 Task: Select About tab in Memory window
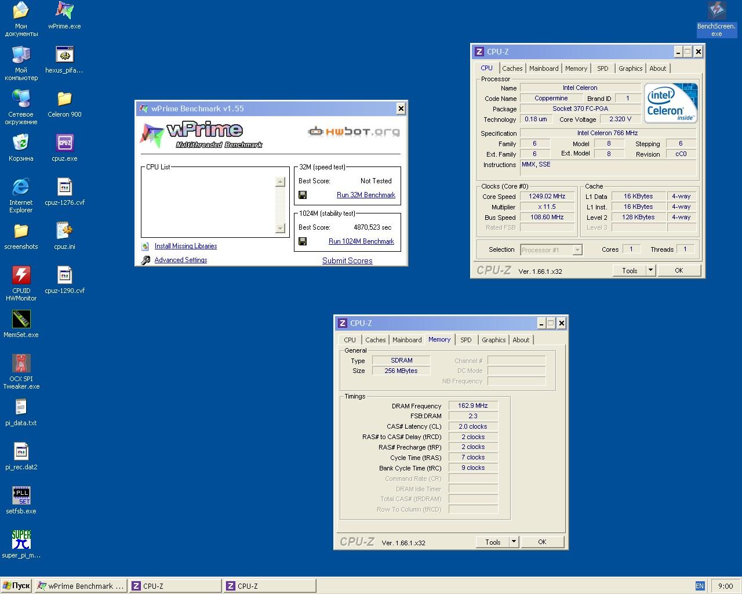click(521, 340)
